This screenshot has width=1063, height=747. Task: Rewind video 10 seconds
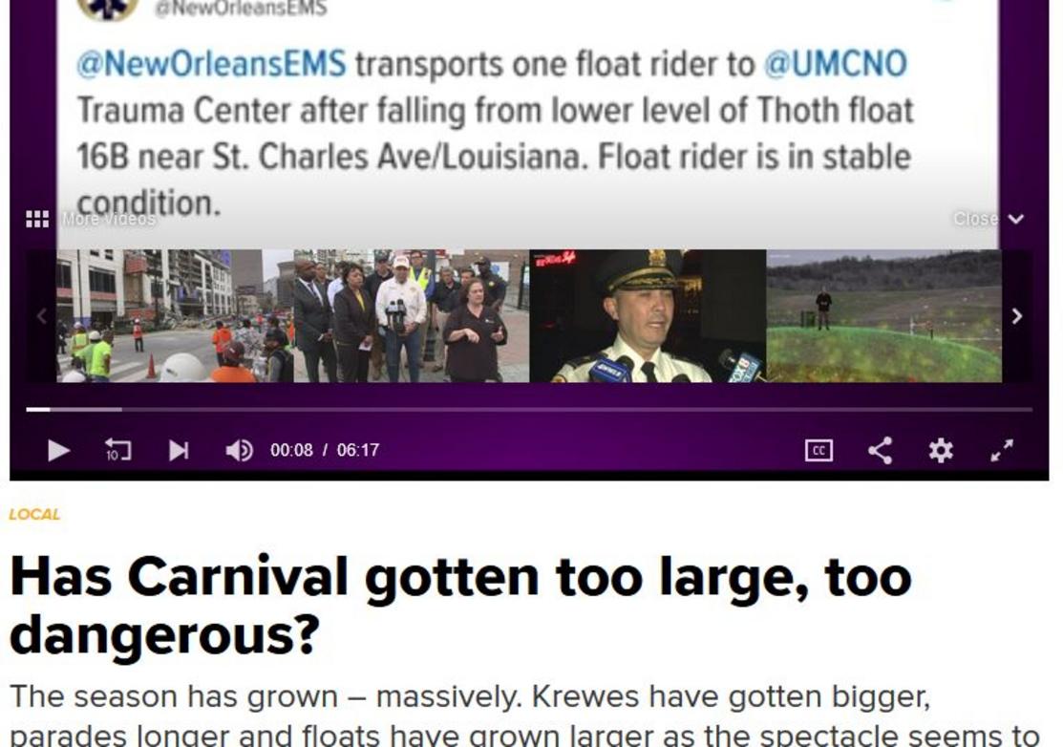(x=117, y=450)
